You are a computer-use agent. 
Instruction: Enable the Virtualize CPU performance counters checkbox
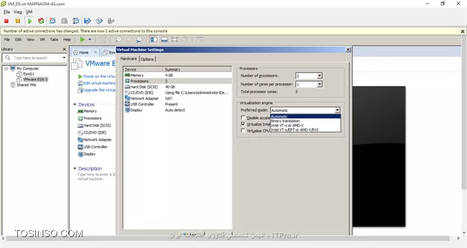click(243, 131)
